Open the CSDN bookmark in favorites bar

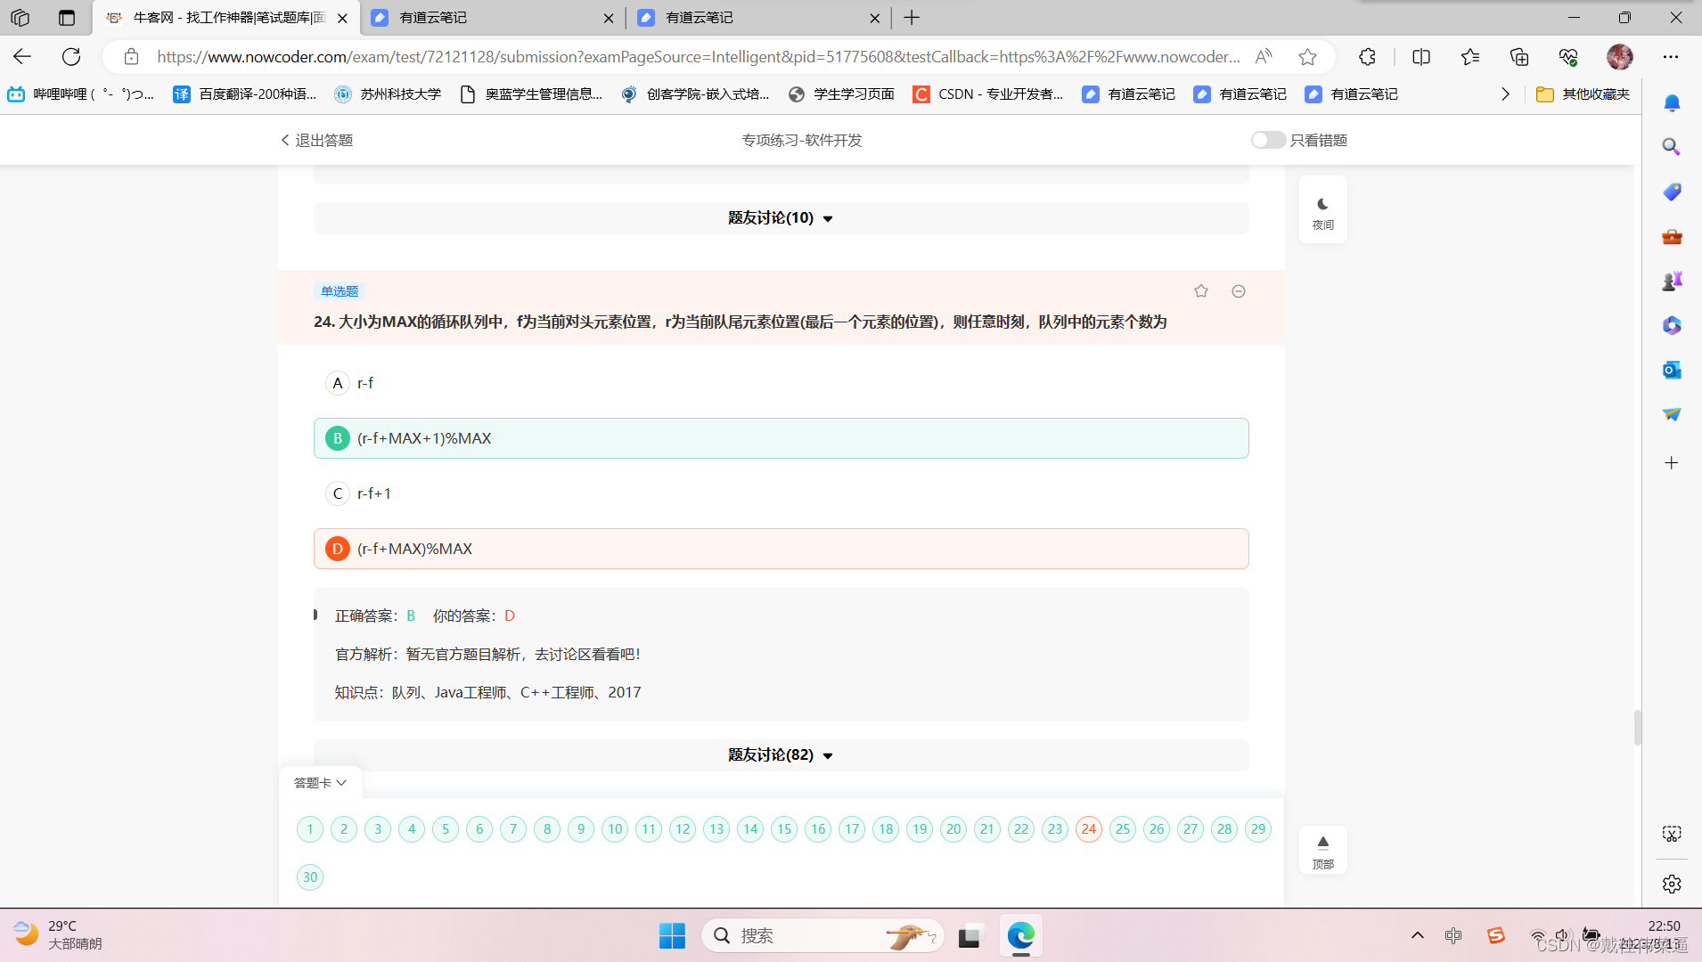pyautogui.click(x=987, y=94)
